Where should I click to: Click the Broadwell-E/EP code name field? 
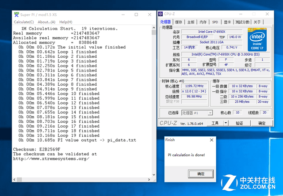pyautogui.click(x=197, y=37)
